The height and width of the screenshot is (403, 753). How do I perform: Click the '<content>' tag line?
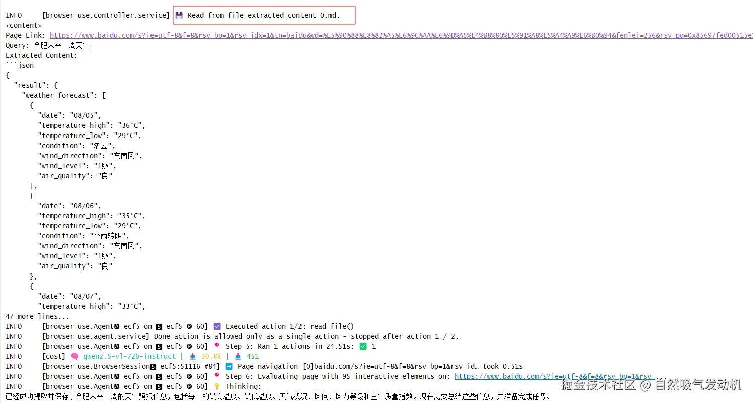tap(24, 25)
